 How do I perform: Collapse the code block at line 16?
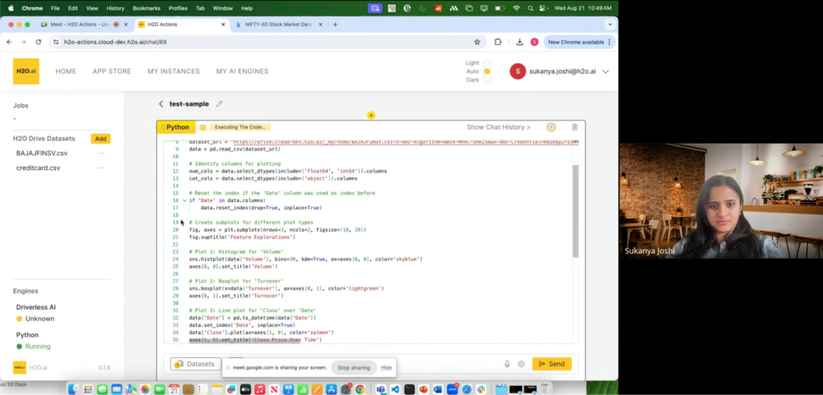184,200
